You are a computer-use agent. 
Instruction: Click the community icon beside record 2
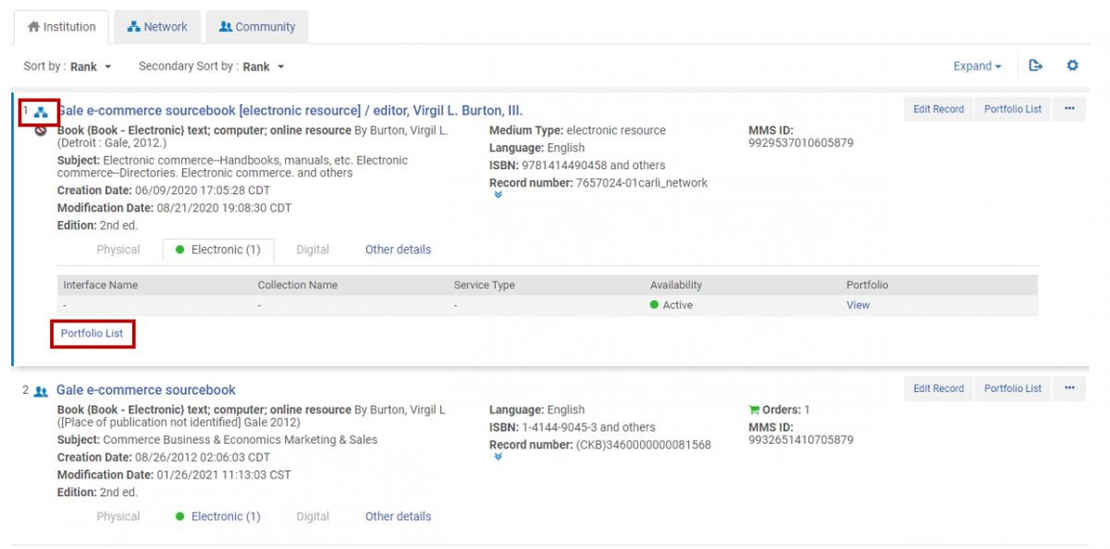pos(41,391)
